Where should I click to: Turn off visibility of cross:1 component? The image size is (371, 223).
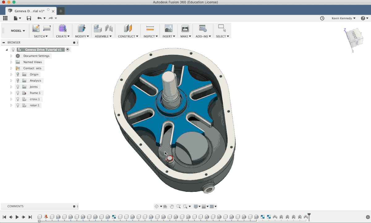pyautogui.click(x=18, y=99)
